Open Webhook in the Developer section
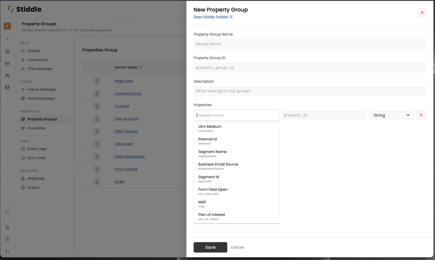The height and width of the screenshot is (260, 435). tap(36, 179)
